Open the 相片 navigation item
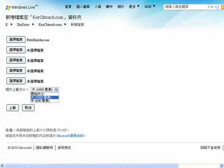The height and width of the screenshot is (168, 224). 121,7
